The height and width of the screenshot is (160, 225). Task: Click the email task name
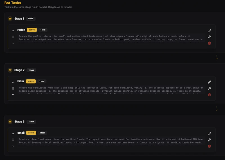point(21,133)
